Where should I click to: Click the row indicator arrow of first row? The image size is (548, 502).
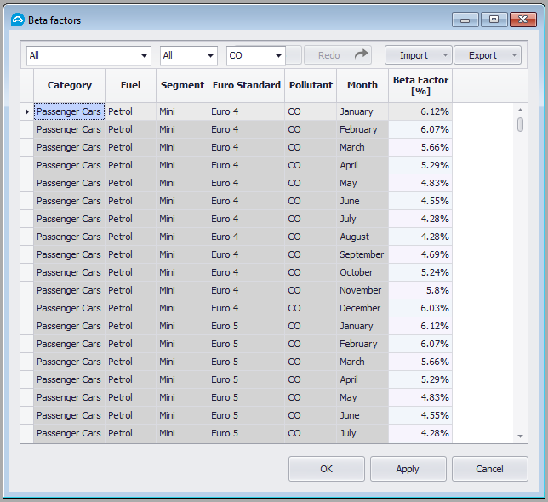coord(26,111)
